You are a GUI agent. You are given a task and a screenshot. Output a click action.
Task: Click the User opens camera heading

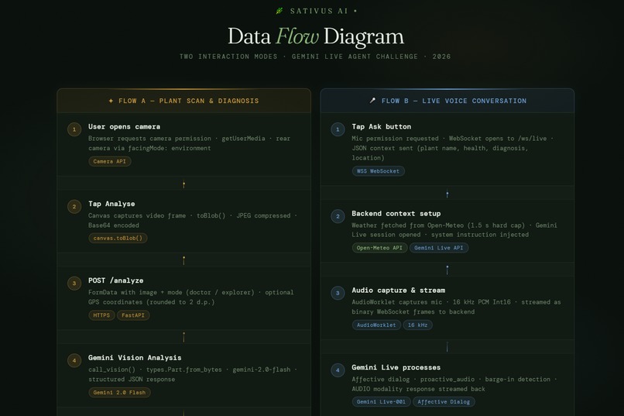[x=124, y=126]
